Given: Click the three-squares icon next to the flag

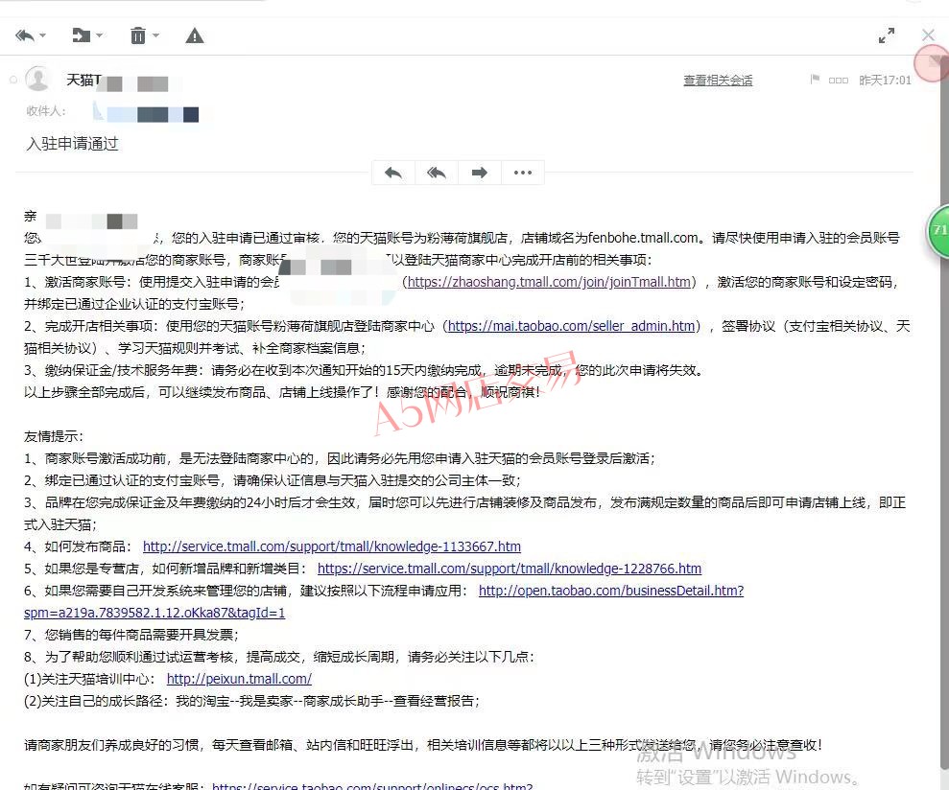Looking at the screenshot, I should click(x=839, y=81).
